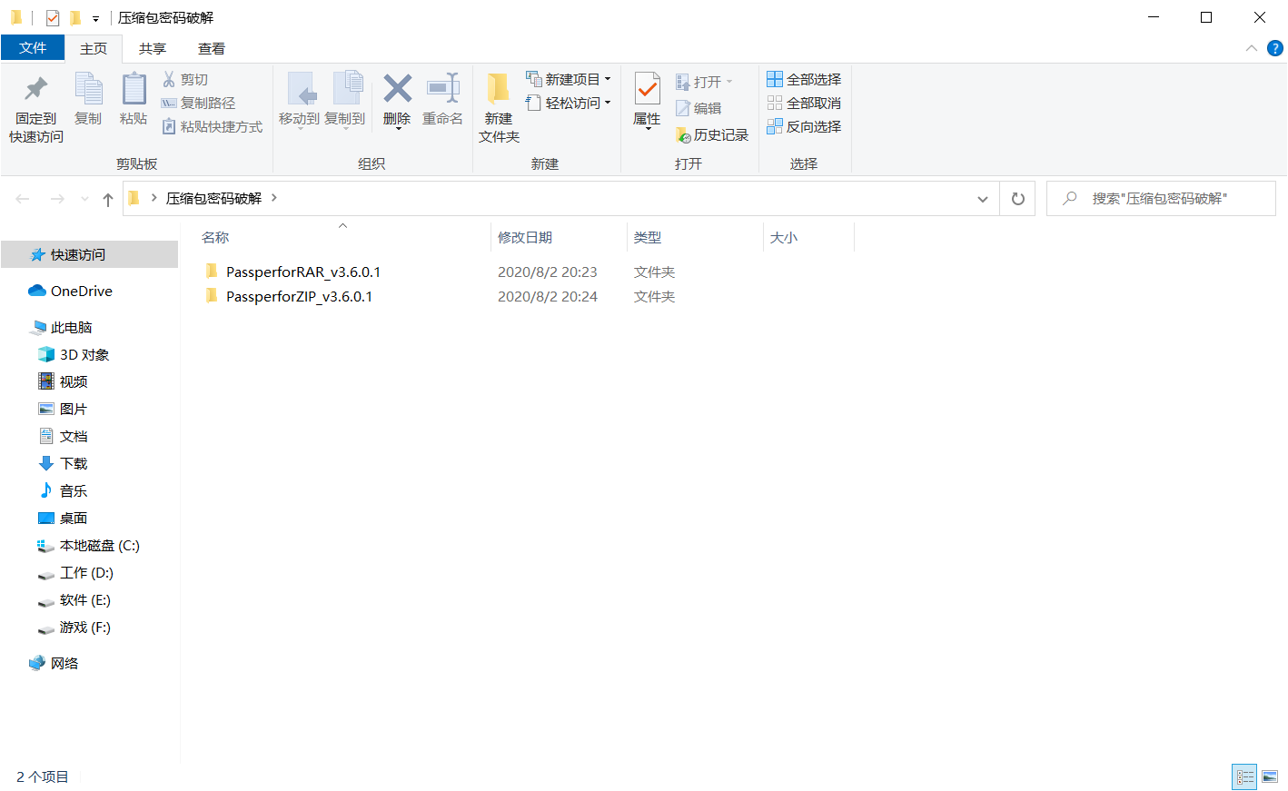The width and height of the screenshot is (1288, 791).
Task: Invert selection using 反向选择
Action: pos(804,126)
